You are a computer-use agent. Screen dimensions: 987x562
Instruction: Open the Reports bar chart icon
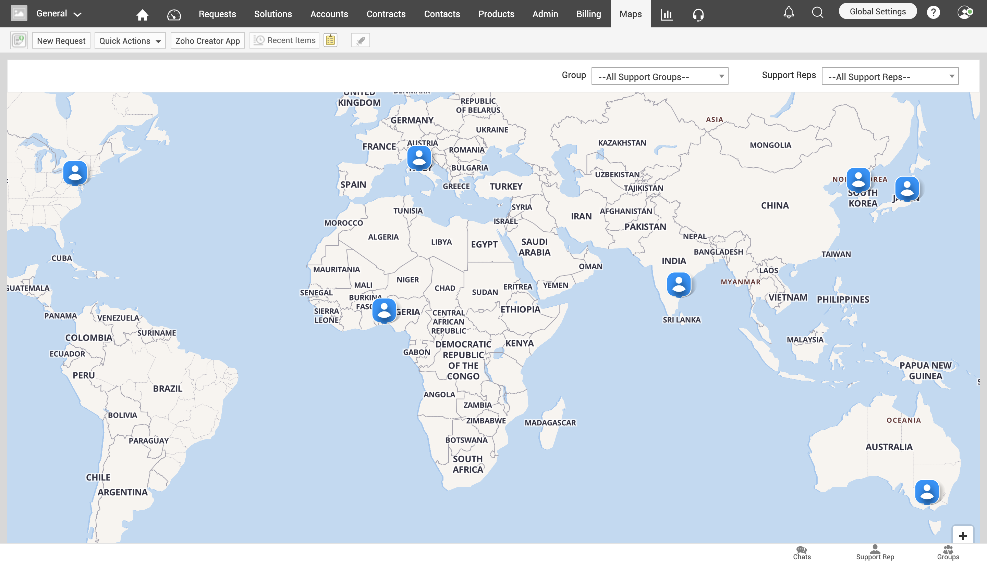click(x=667, y=14)
